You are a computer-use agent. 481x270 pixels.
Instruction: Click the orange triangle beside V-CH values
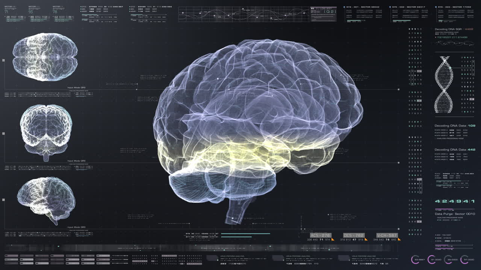[x=399, y=239]
